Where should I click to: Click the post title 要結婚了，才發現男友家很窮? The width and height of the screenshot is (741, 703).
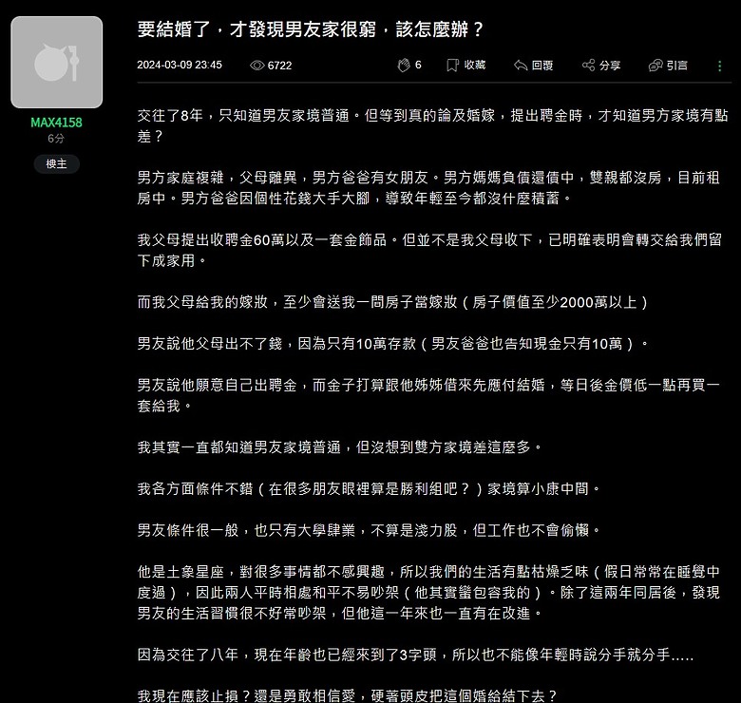(x=310, y=29)
